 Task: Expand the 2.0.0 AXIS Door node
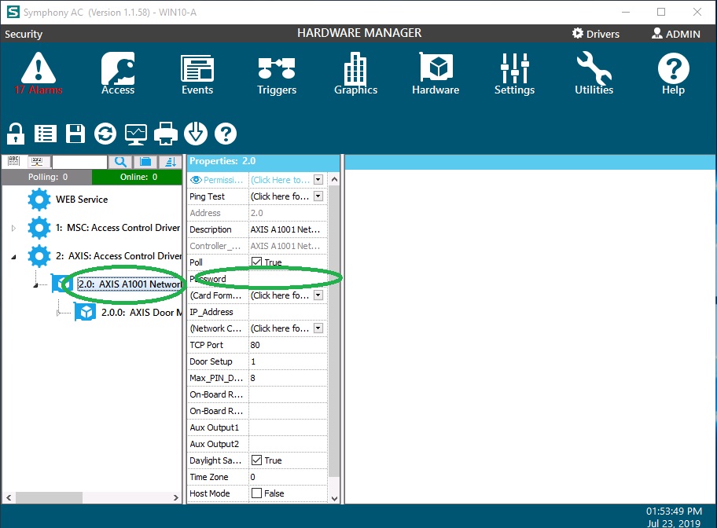[57, 313]
